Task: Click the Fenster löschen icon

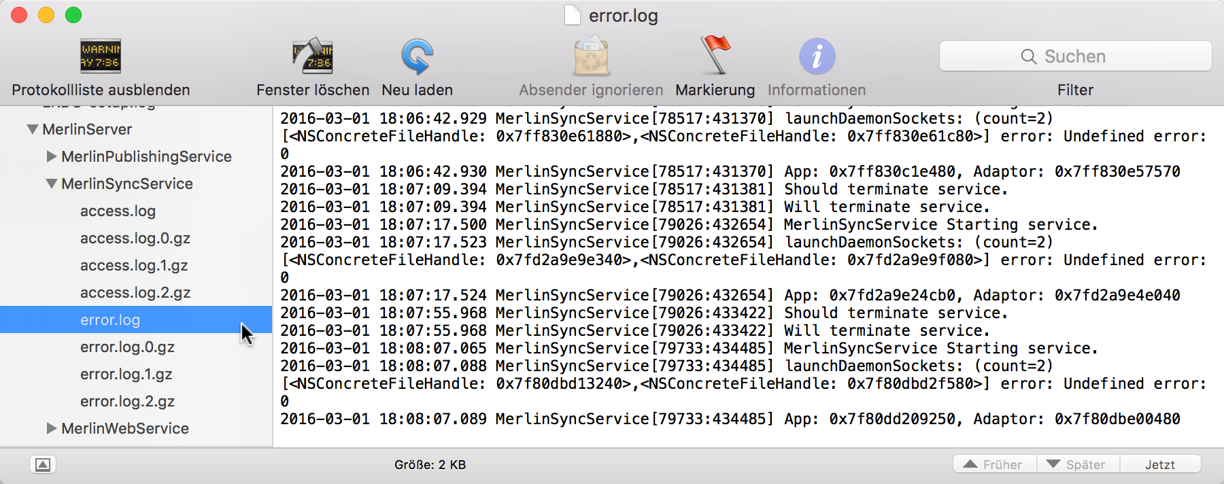Action: pos(313,56)
